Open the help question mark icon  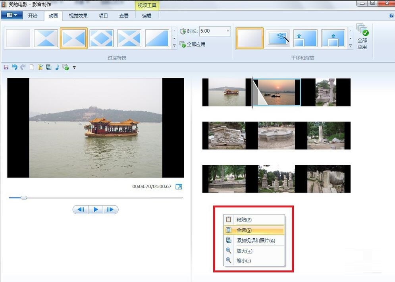click(391, 15)
